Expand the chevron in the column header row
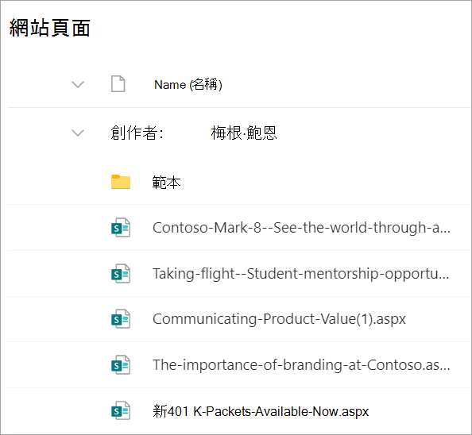Viewport: 472px width, 435px height. tap(78, 84)
